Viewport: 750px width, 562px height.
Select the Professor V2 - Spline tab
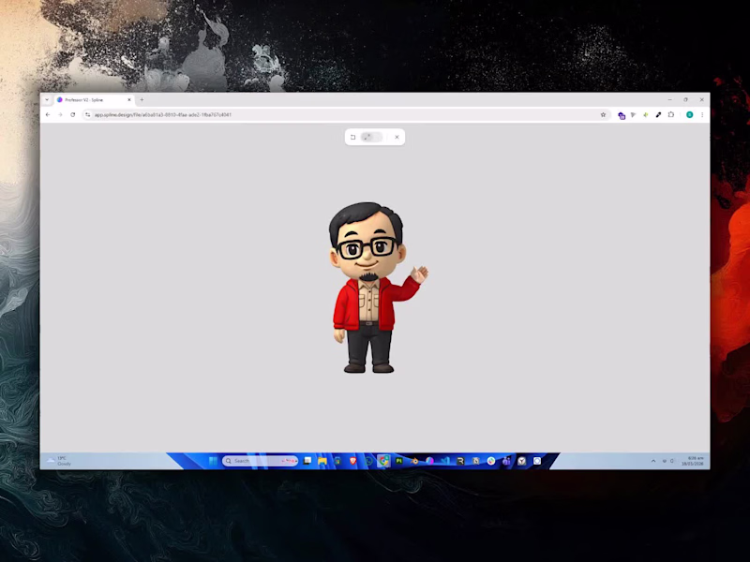pyautogui.click(x=94, y=100)
